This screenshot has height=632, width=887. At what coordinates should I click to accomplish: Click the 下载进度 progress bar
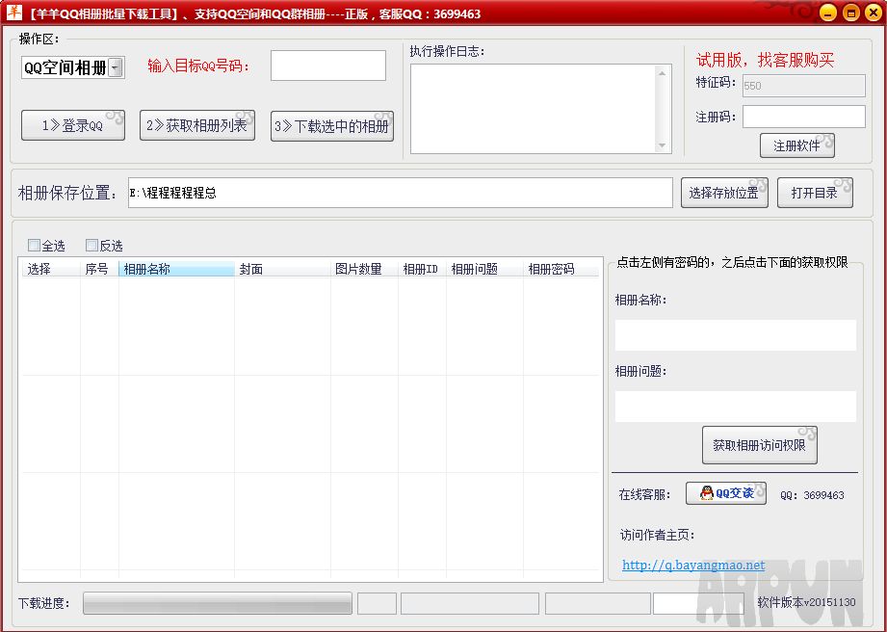(x=218, y=603)
